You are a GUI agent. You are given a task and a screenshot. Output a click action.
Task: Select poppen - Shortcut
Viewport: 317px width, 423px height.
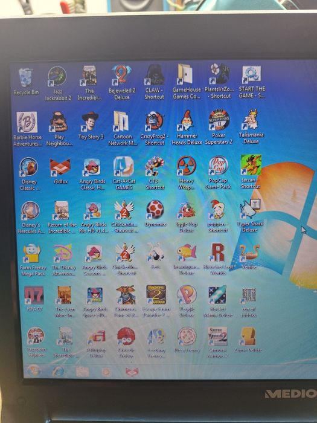217,209
